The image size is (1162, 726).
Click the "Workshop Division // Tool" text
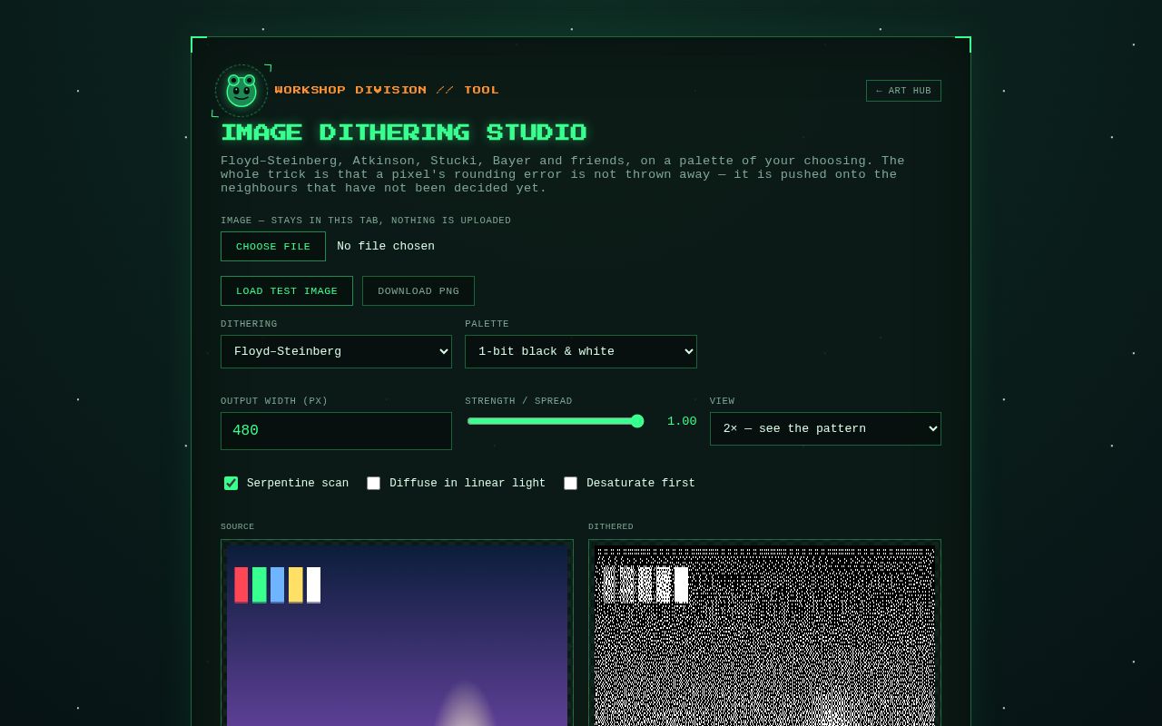(387, 90)
